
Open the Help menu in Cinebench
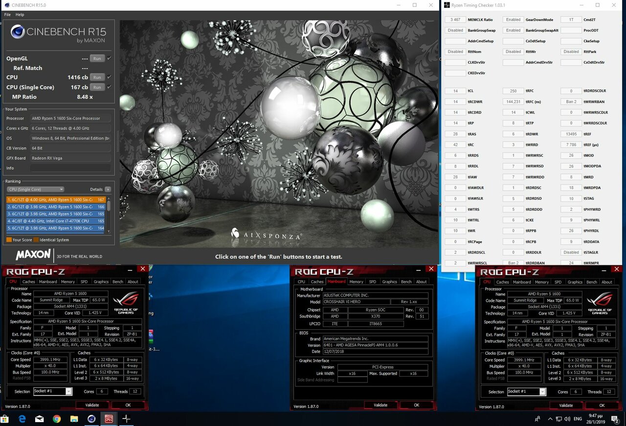pyautogui.click(x=20, y=15)
